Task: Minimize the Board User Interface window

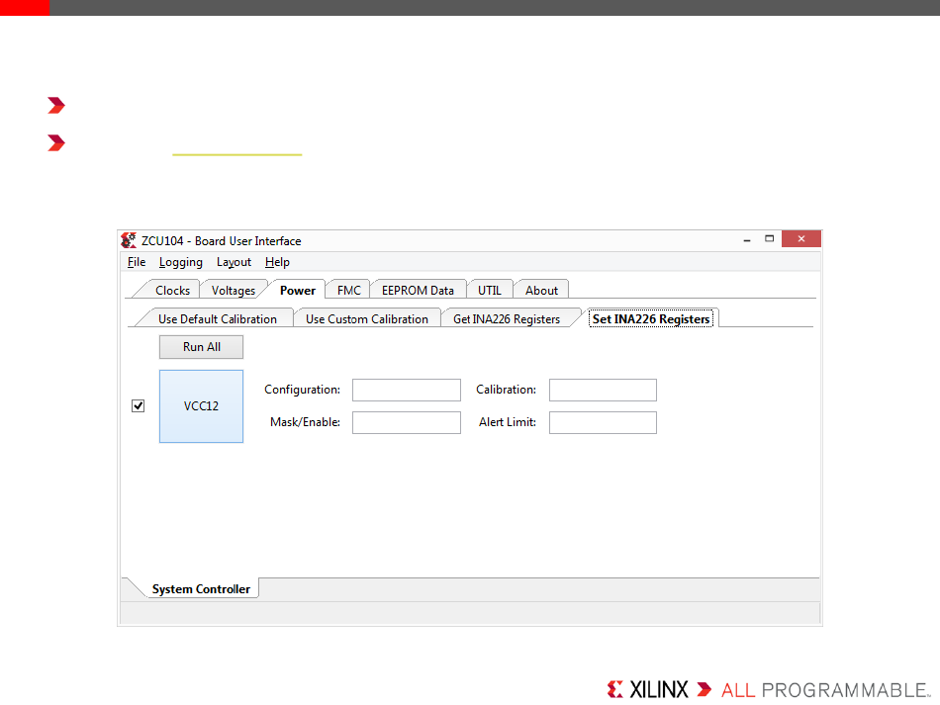Action: [x=747, y=239]
